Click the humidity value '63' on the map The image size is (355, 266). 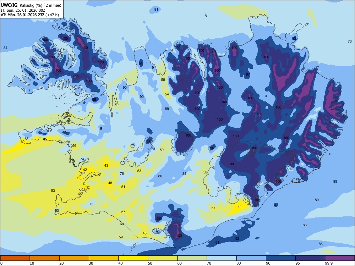(x=57, y=210)
